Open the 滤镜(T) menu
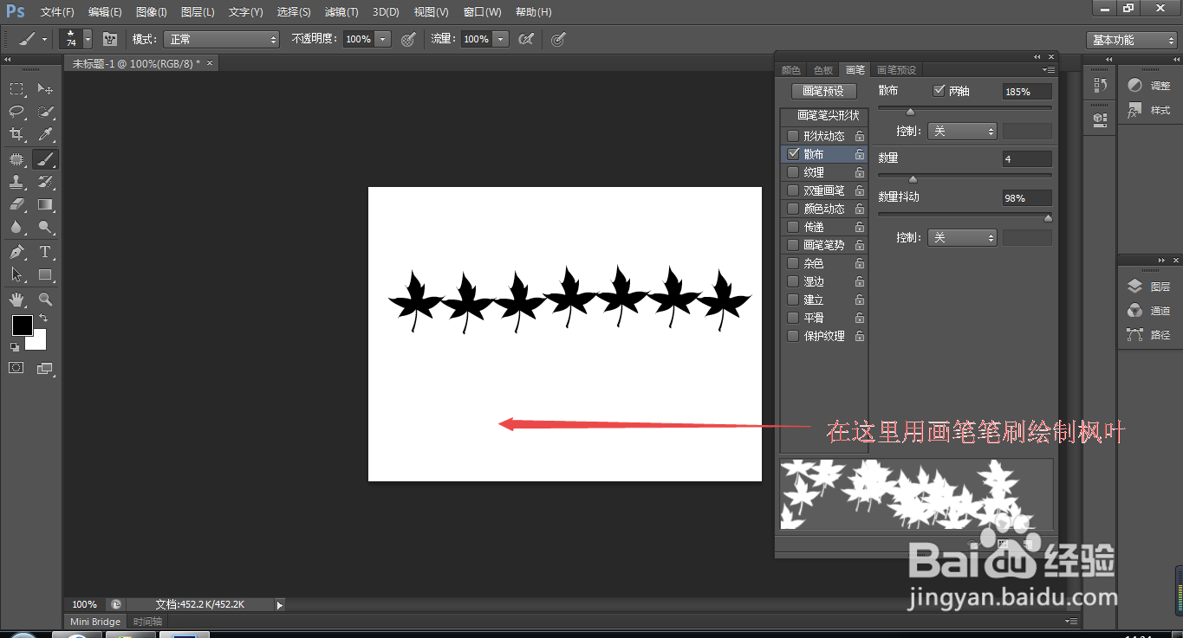 click(x=341, y=12)
